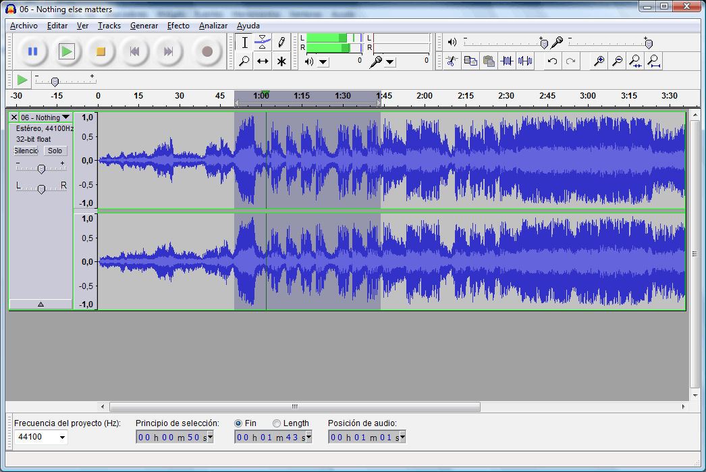Collapse the track with the triangle control
Viewport: 706px width, 472px height.
click(40, 303)
